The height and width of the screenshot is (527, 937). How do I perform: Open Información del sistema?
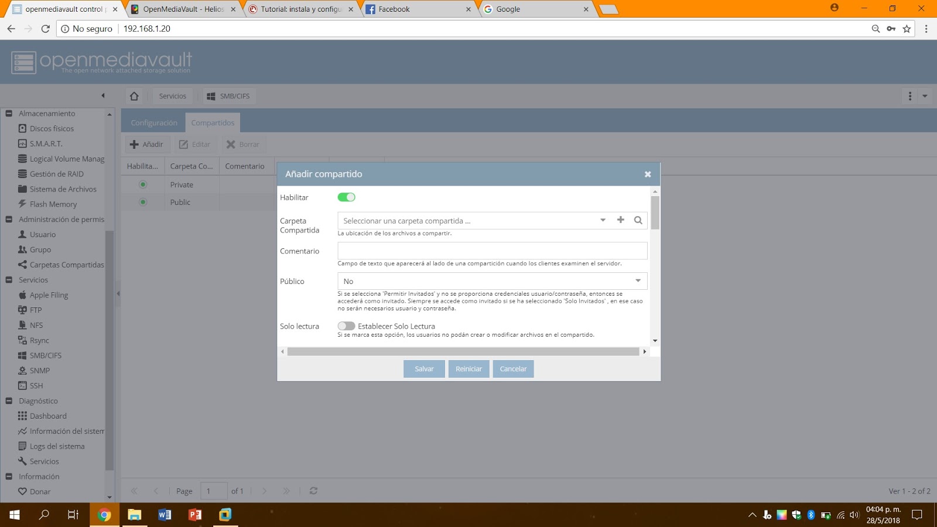coord(61,431)
